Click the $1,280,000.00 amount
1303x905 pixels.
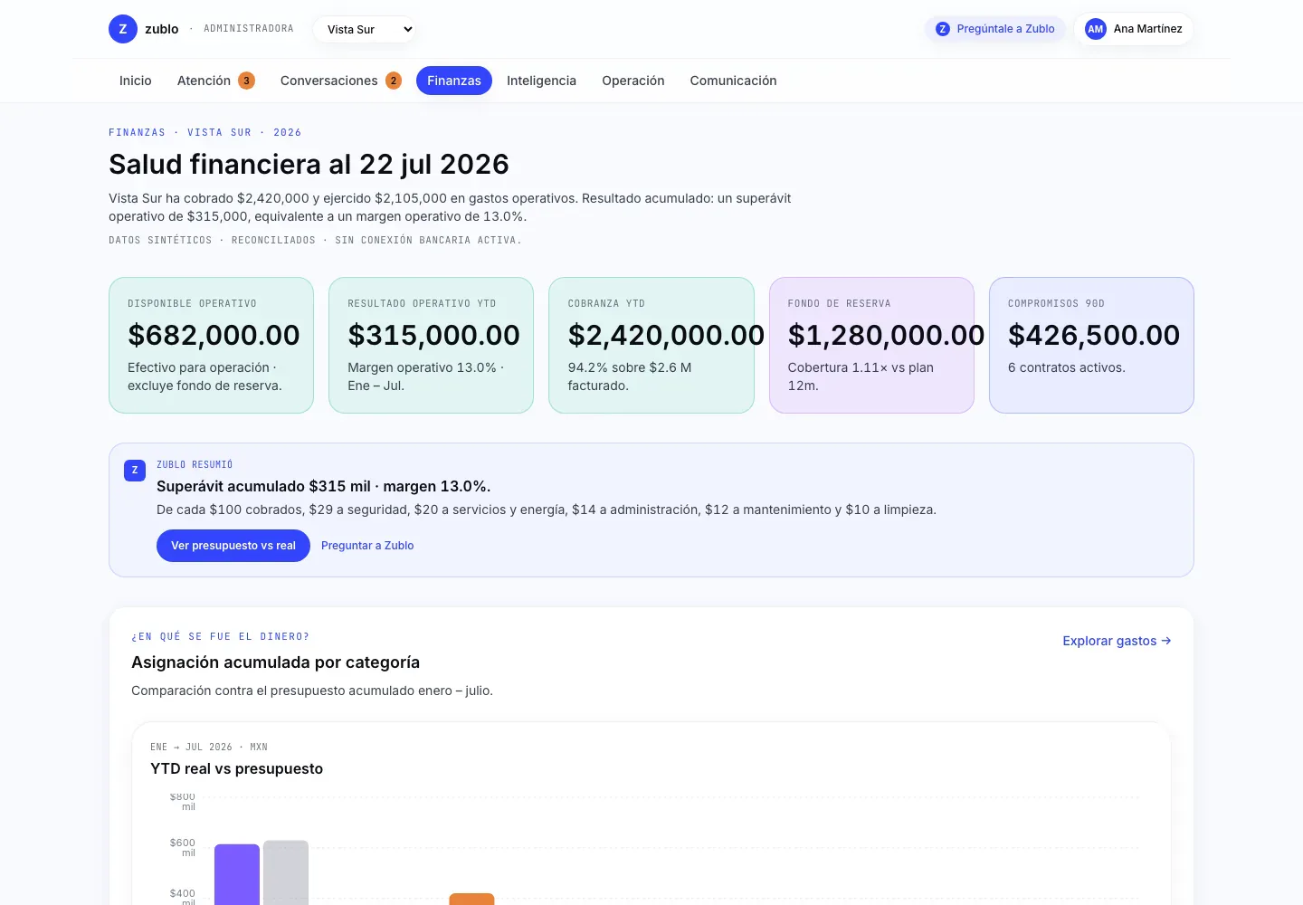[x=886, y=335]
